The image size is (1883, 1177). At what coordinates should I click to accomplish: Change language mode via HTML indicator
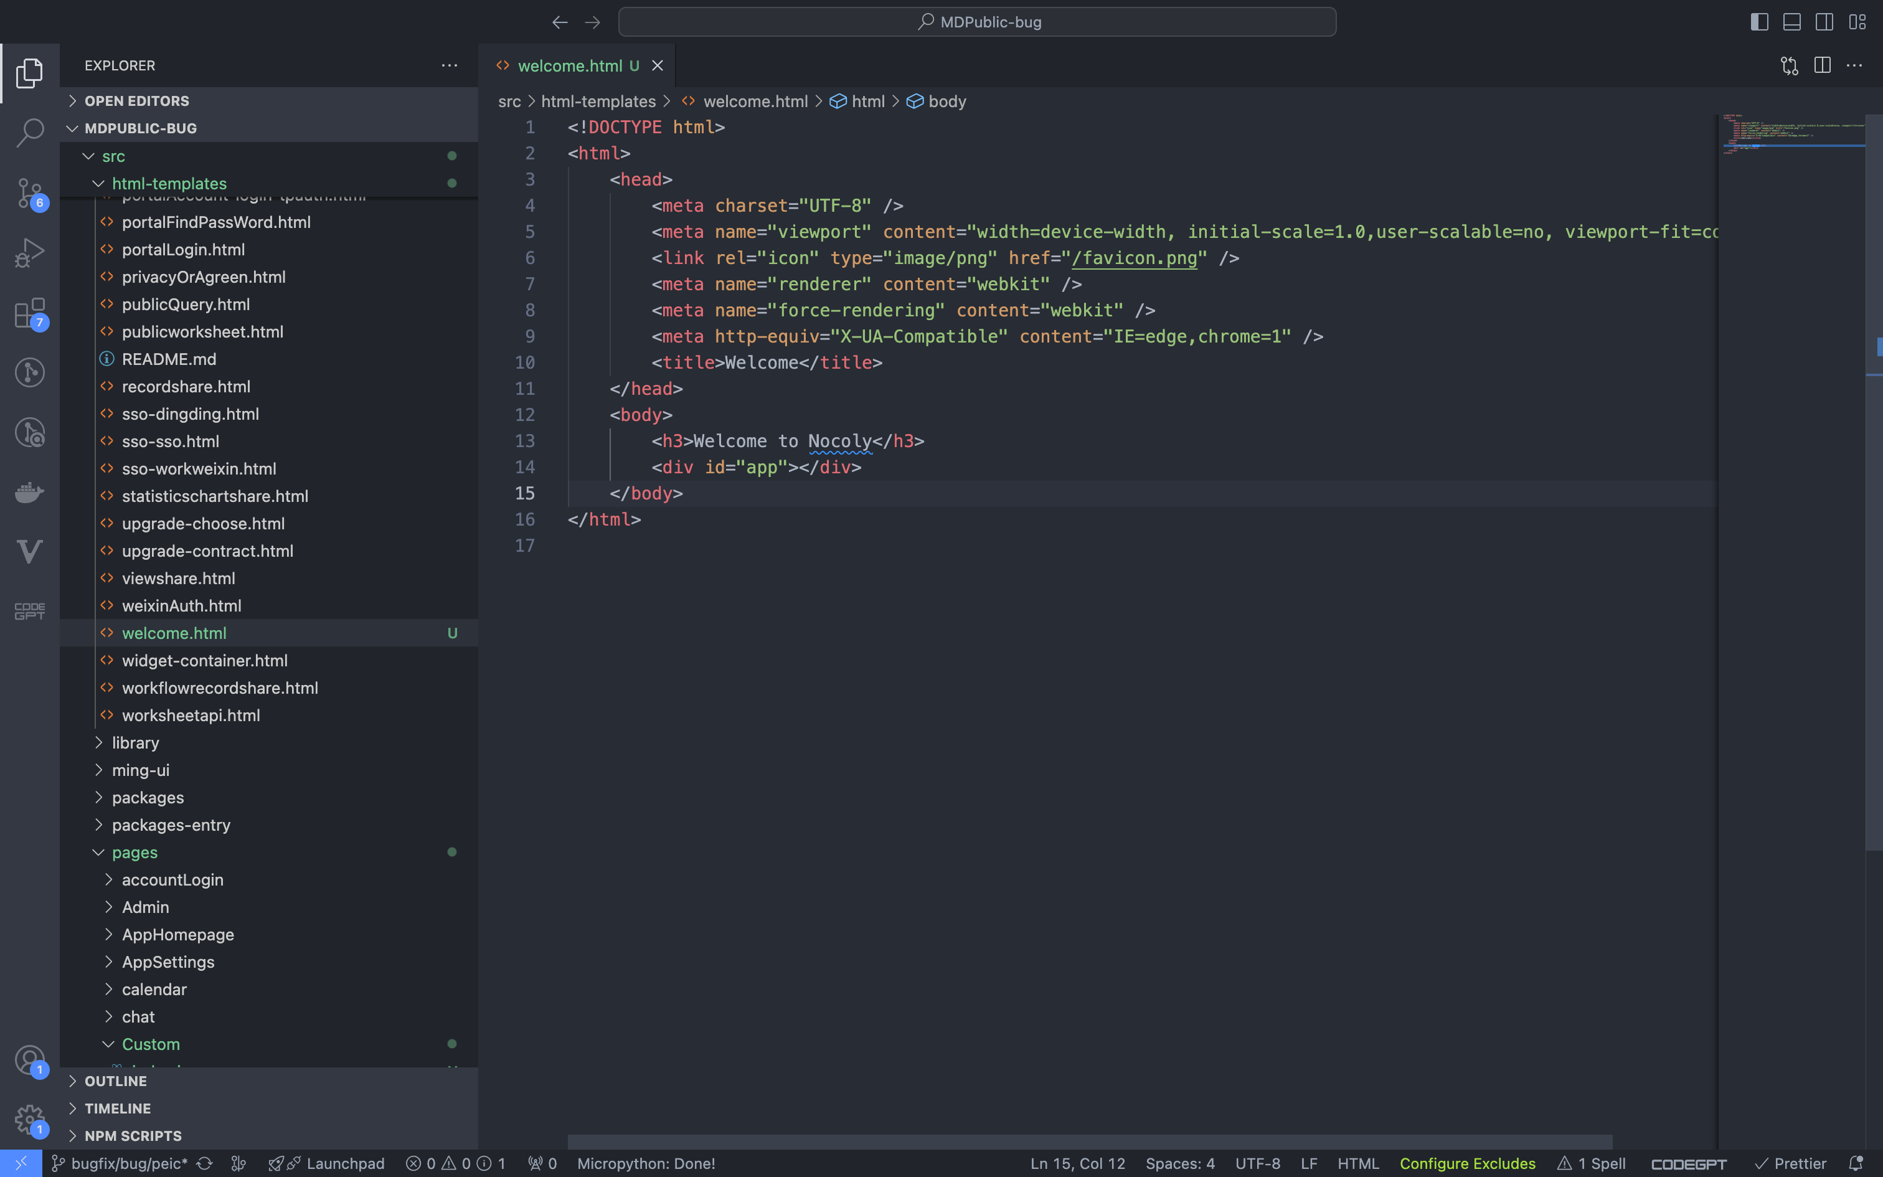point(1358,1163)
